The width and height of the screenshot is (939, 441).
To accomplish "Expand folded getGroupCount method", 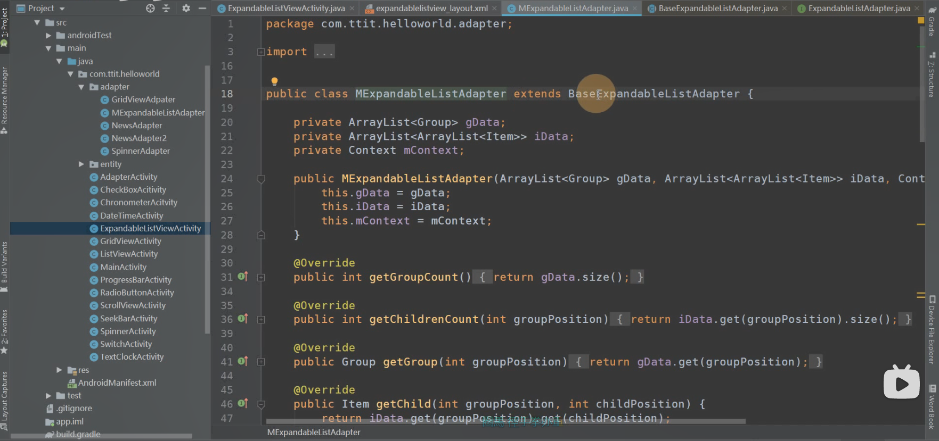I will click(x=261, y=277).
